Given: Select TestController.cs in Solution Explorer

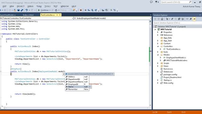Looking at the screenshot, I should coord(173,49).
